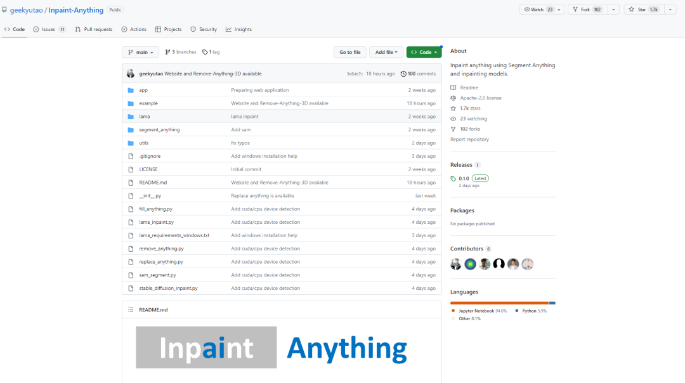Click geekyutao's avatar in the commit row

point(131,74)
